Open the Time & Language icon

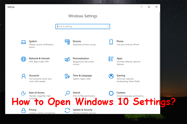point(67,76)
